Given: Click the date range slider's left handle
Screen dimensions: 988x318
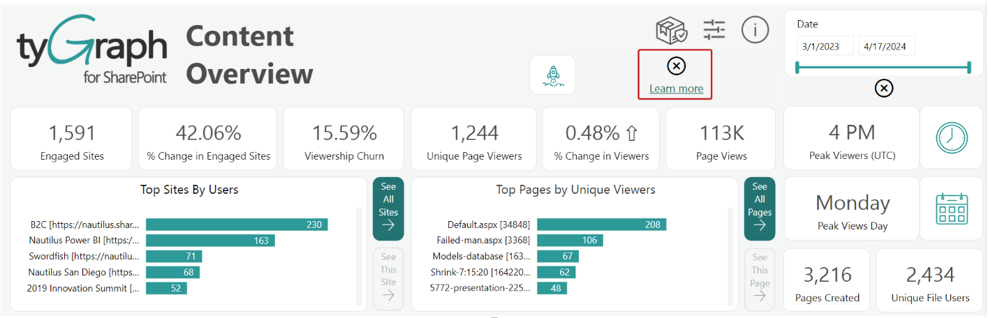Looking at the screenshot, I should click(x=797, y=68).
